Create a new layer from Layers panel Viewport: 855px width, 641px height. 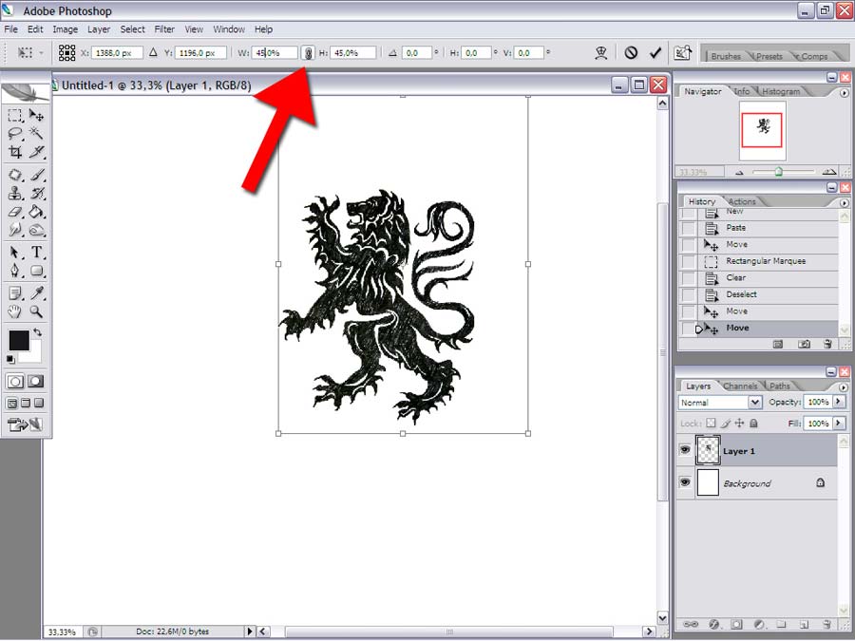click(x=804, y=625)
